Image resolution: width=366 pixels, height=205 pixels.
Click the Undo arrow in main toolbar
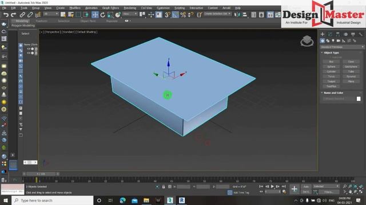6,15
